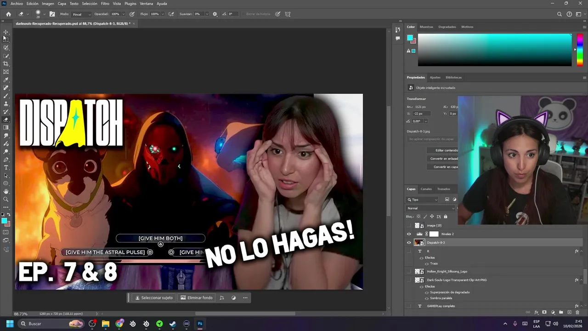588x331 pixels.
Task: Click the hue slider strip
Action: point(580,50)
